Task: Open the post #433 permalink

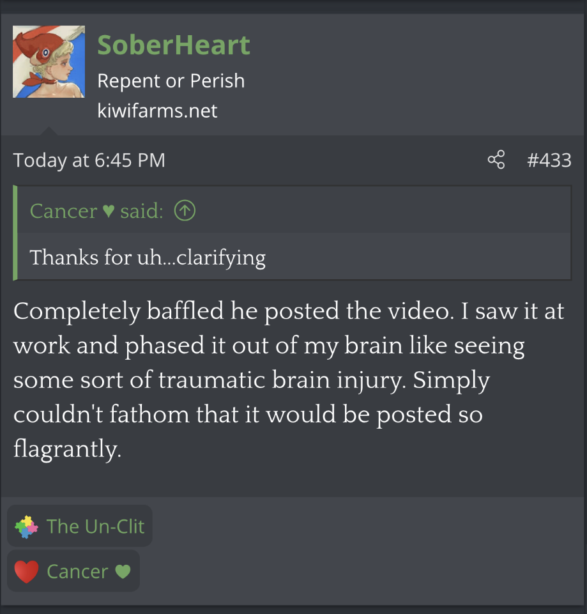Action: tap(549, 160)
